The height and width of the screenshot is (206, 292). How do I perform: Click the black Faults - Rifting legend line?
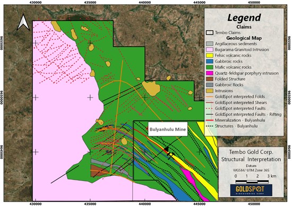[210, 114]
